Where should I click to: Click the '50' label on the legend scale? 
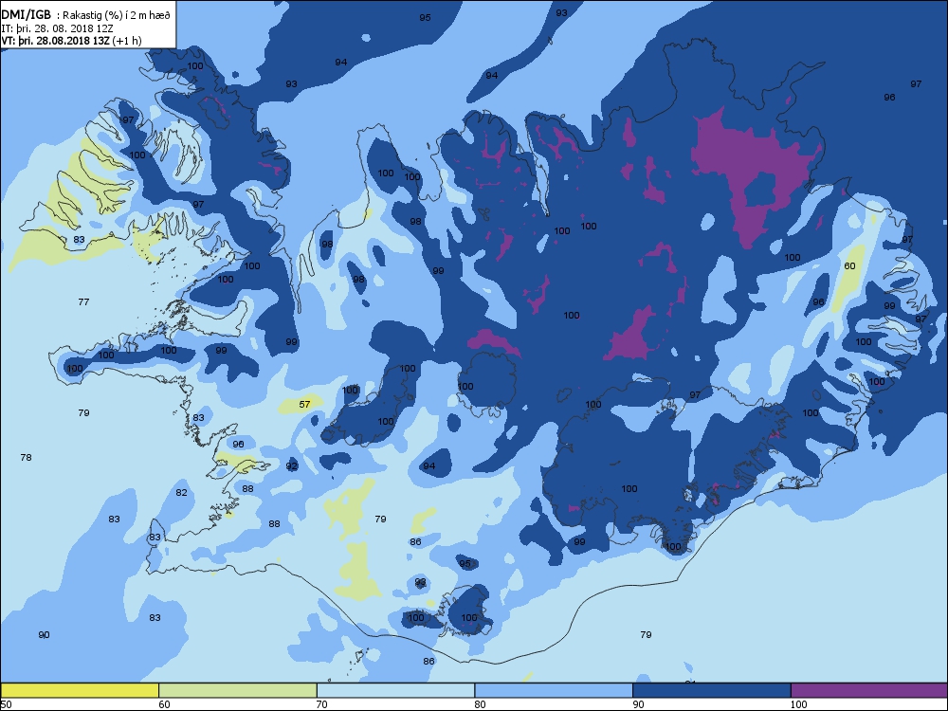6,703
